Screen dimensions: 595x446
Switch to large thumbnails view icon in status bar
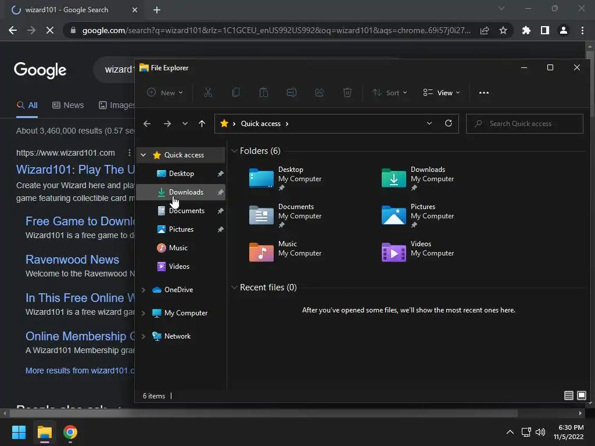(581, 395)
